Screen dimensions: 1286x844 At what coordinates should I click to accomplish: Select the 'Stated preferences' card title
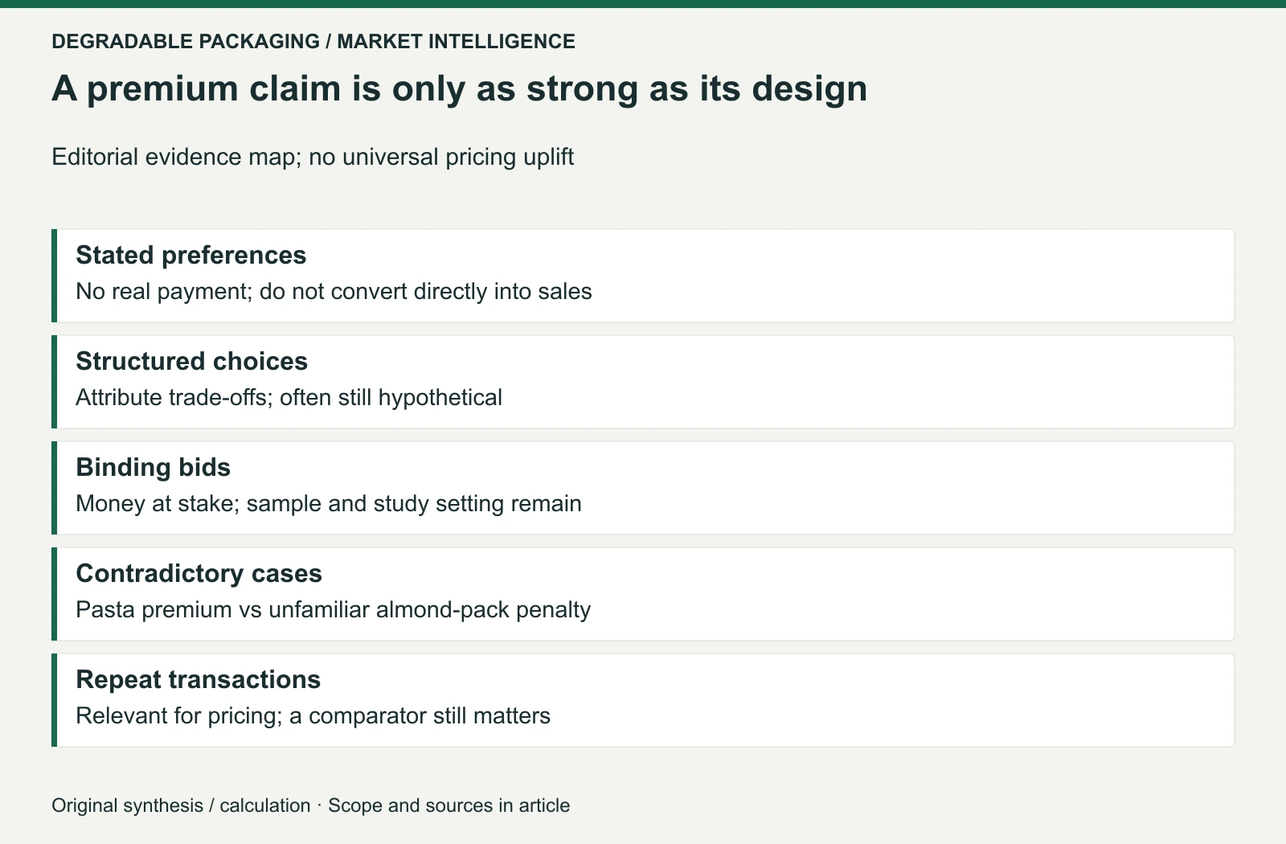coord(191,255)
